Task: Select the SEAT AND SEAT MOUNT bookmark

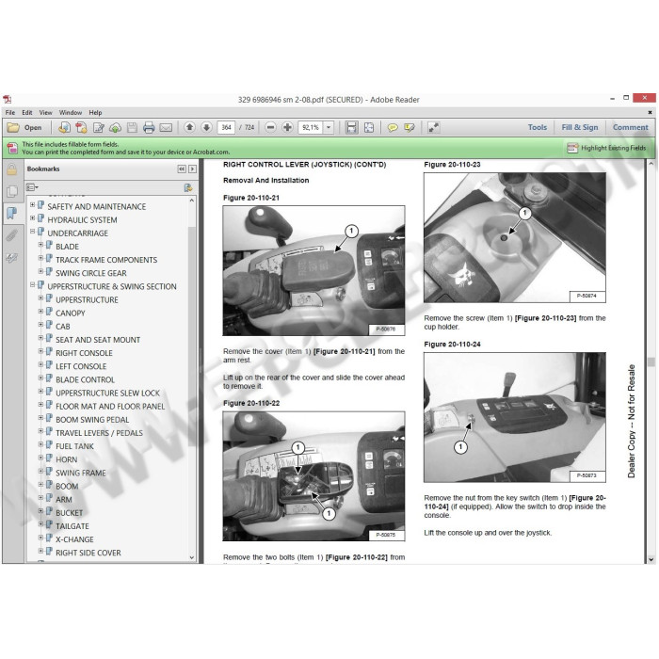Action: [x=98, y=340]
